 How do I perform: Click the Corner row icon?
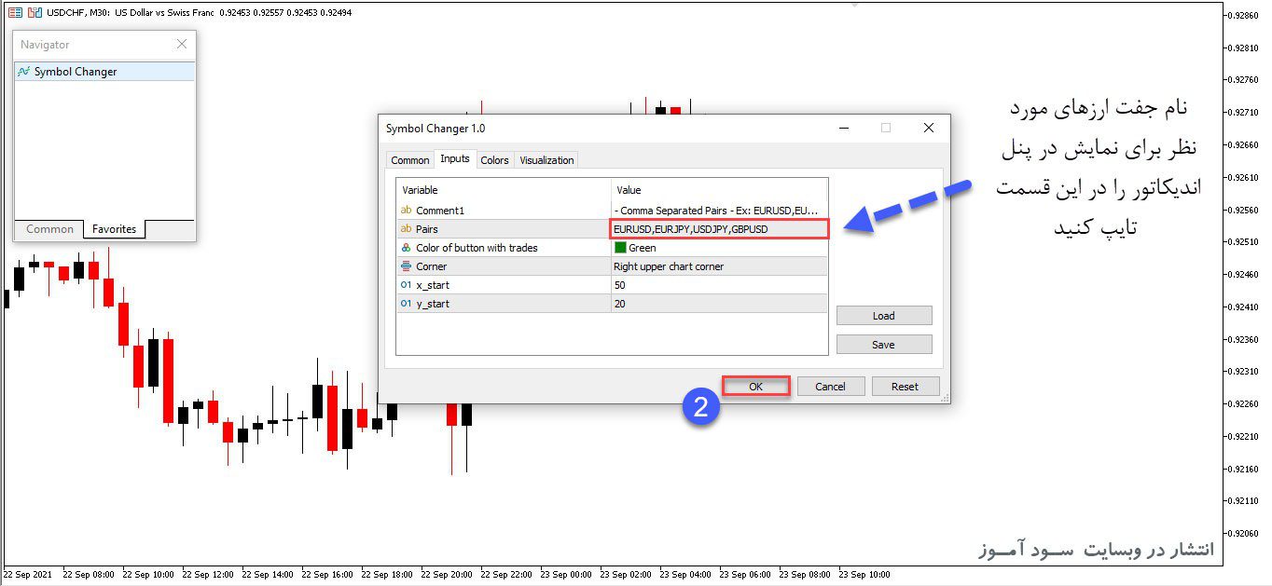point(406,266)
